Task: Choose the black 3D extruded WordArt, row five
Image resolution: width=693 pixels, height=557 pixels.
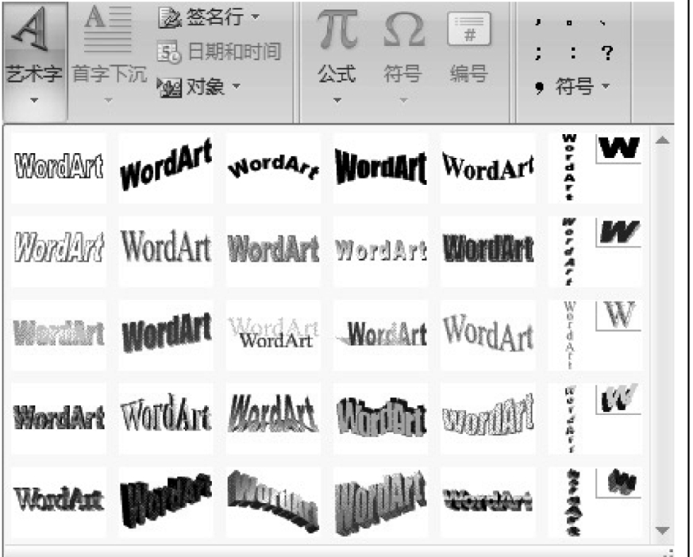Action: pos(166,501)
